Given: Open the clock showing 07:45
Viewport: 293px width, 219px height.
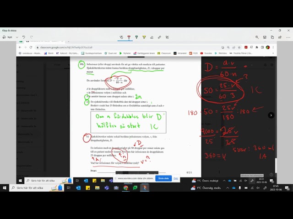Looking at the screenshot, I should 276,188.
